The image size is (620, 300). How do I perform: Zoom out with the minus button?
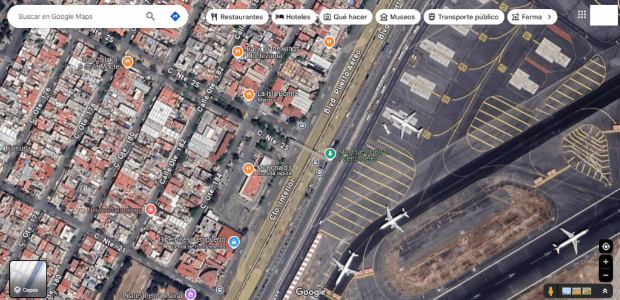605,276
